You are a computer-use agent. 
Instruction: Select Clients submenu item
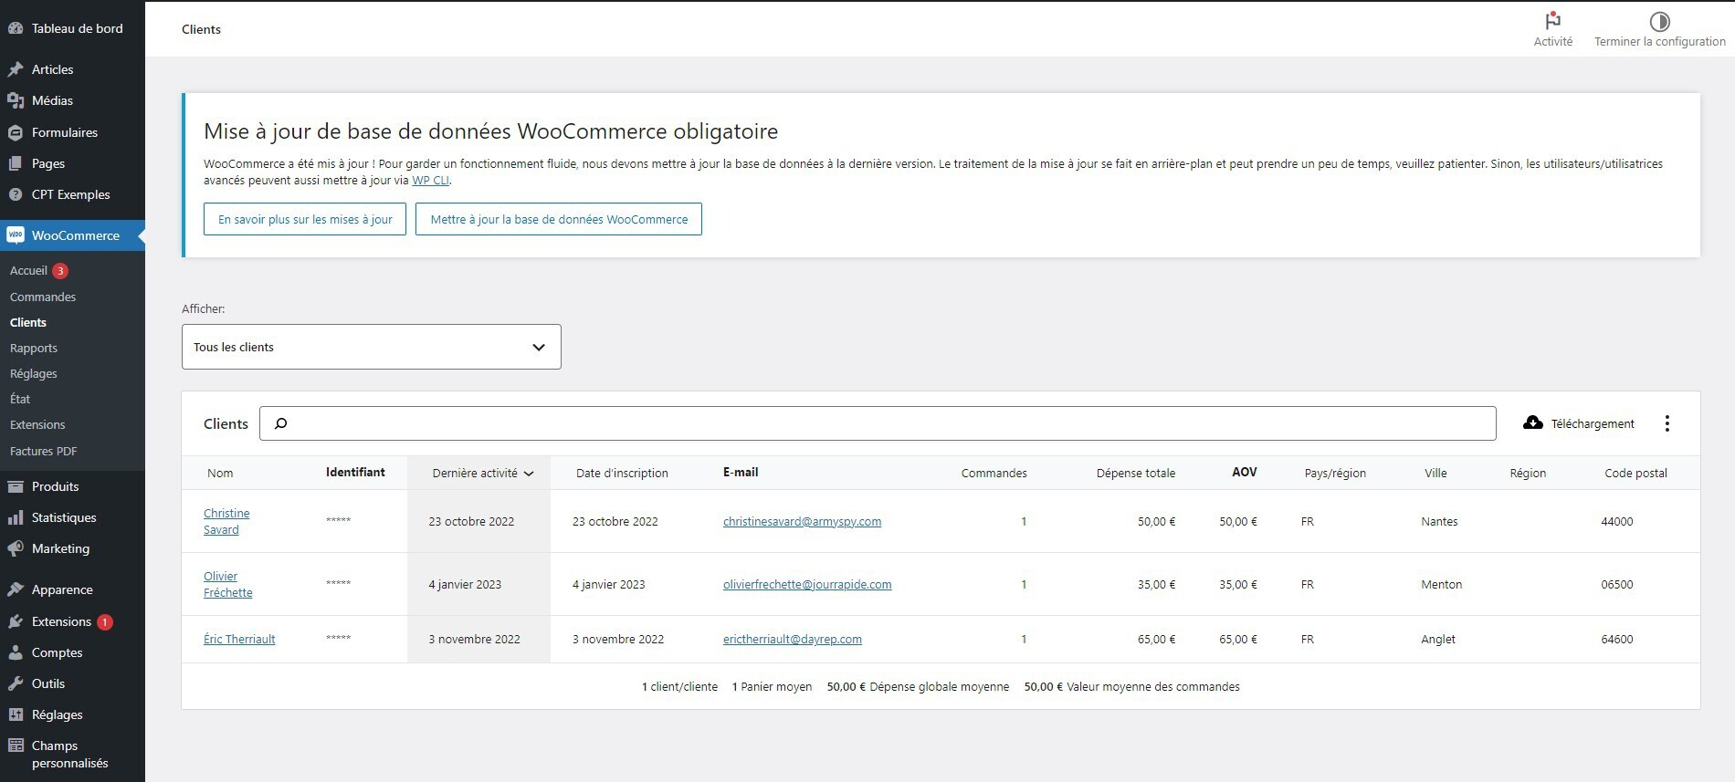click(28, 322)
